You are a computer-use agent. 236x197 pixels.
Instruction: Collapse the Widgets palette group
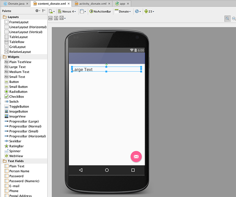(13, 57)
